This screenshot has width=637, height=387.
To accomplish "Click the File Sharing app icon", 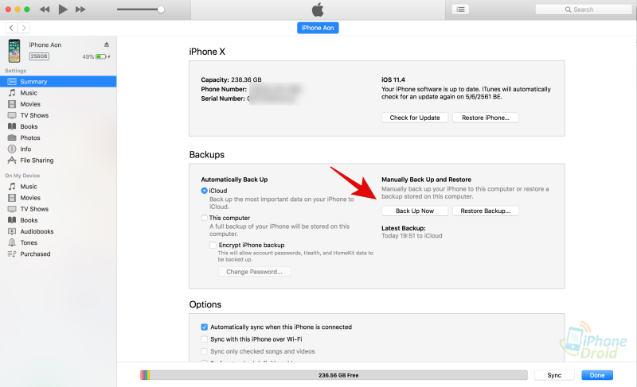I will 12,160.
